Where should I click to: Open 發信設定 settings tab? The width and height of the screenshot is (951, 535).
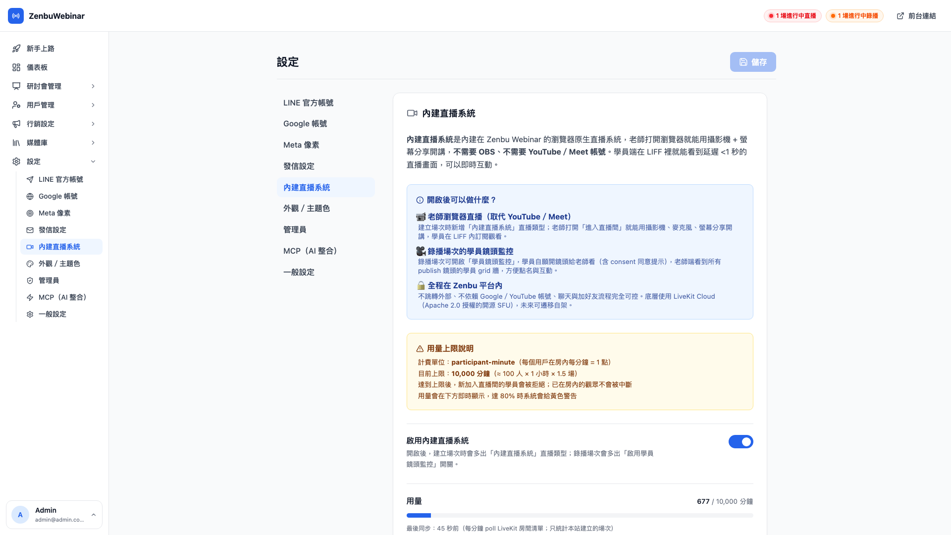tap(325, 166)
